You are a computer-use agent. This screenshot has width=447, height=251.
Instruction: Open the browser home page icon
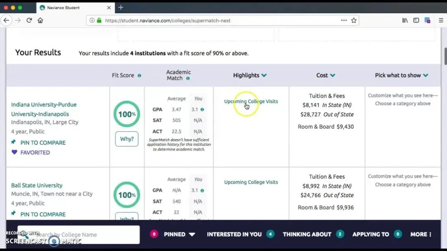pyautogui.click(x=40, y=20)
